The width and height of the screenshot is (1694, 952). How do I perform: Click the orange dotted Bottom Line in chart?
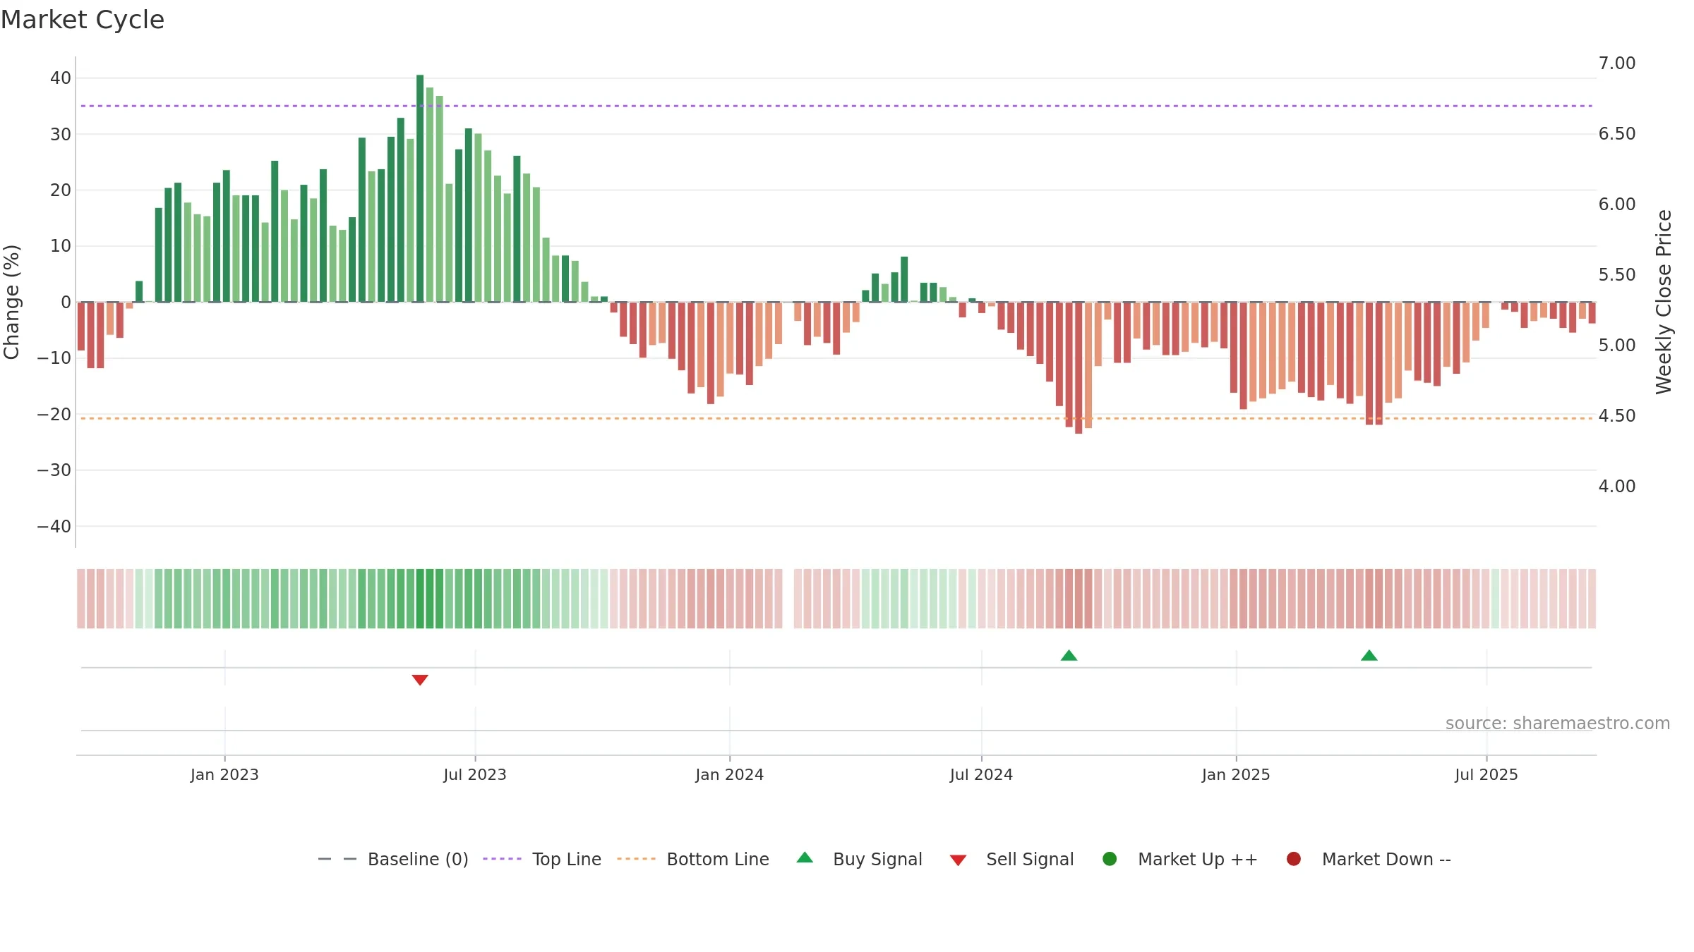[x=836, y=418]
